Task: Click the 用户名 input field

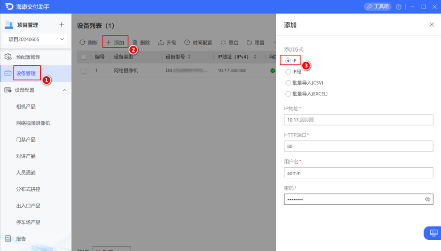Action: [358, 173]
